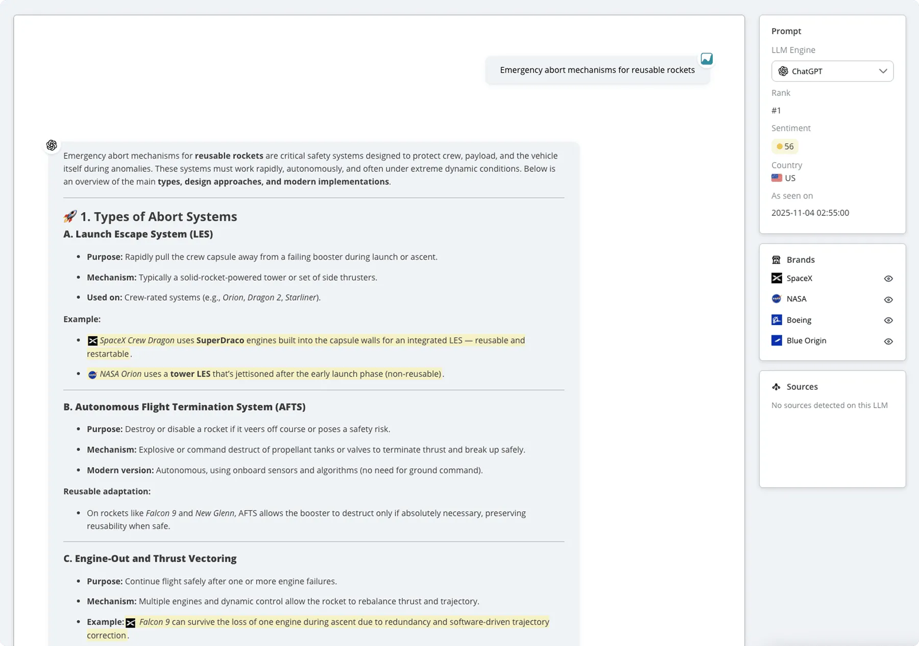Click the Sources panel header icon
This screenshot has height=646, width=919.
point(776,387)
